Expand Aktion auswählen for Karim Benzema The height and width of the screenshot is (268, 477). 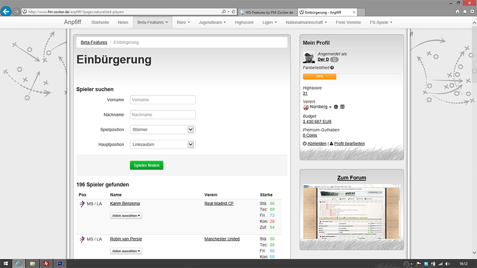[x=126, y=215]
